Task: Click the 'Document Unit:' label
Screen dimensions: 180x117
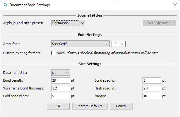Action: (15, 73)
